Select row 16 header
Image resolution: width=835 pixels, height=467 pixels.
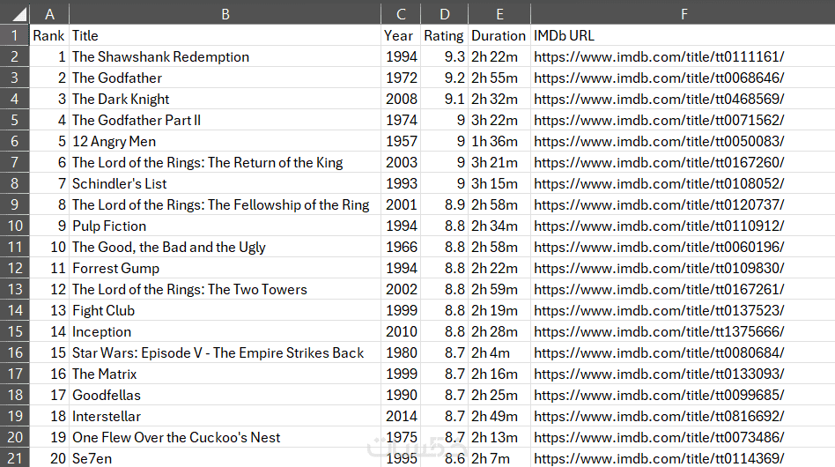[x=14, y=352]
